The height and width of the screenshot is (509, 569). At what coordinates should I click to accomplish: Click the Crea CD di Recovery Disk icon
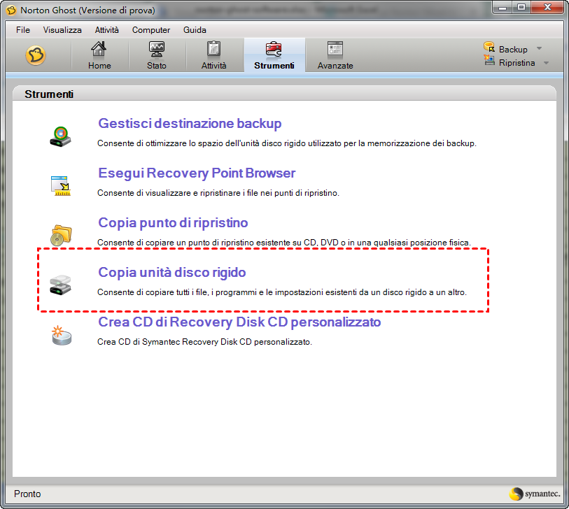click(61, 335)
